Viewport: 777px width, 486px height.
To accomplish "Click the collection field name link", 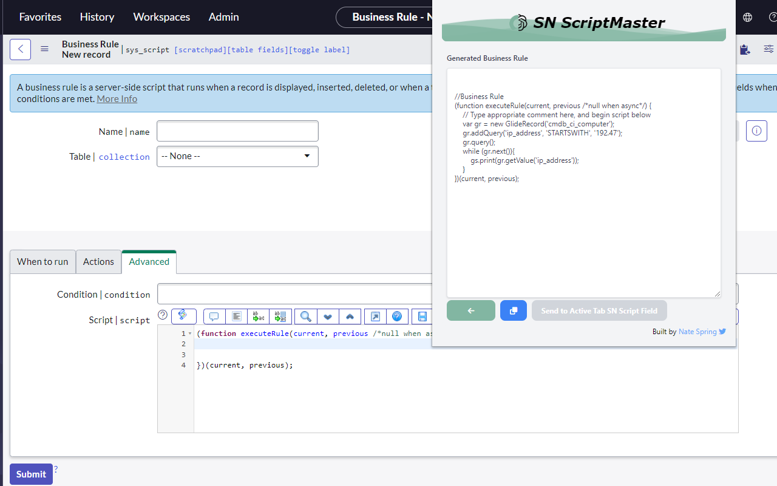I will pyautogui.click(x=124, y=157).
